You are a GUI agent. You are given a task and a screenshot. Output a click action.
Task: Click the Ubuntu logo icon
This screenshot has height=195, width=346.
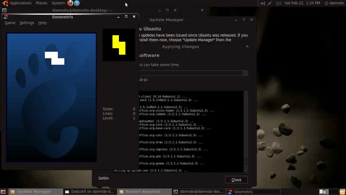5,3
